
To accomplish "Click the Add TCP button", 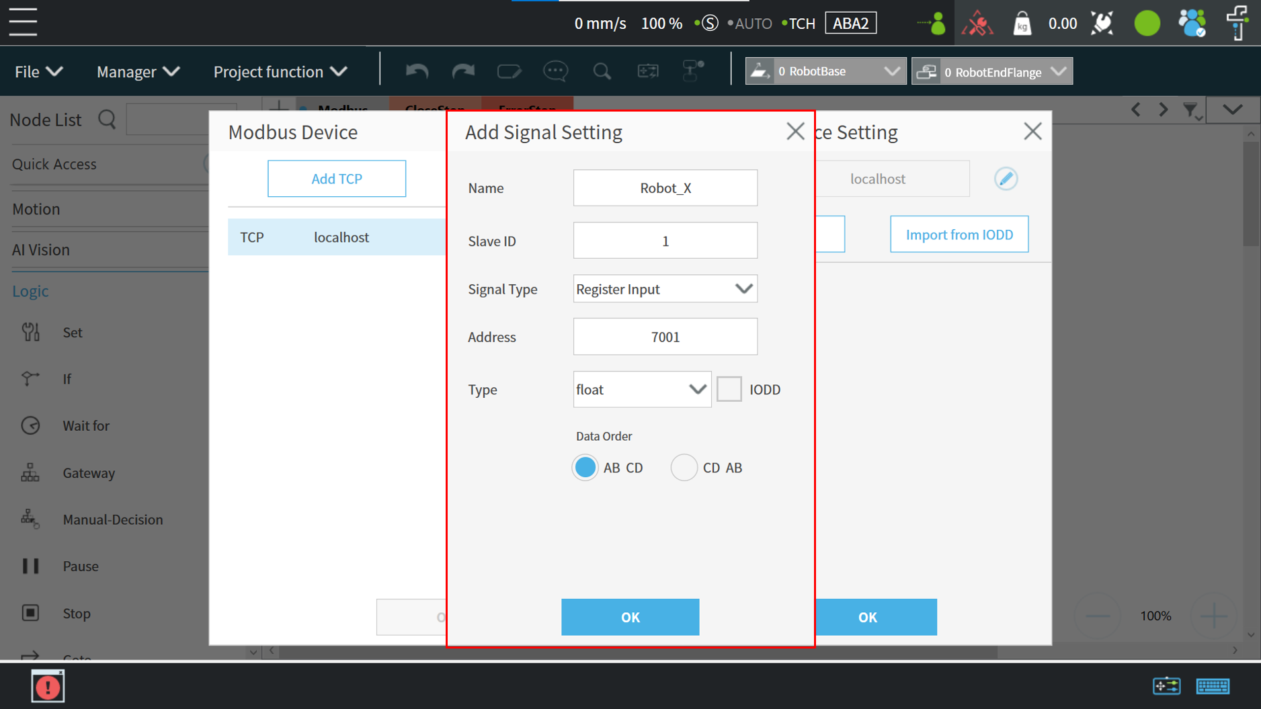I will (337, 179).
